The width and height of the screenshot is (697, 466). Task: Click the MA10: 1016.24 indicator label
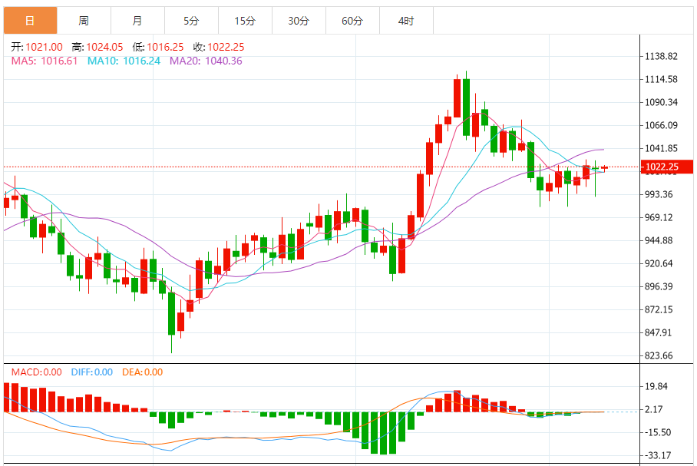pyautogui.click(x=124, y=61)
